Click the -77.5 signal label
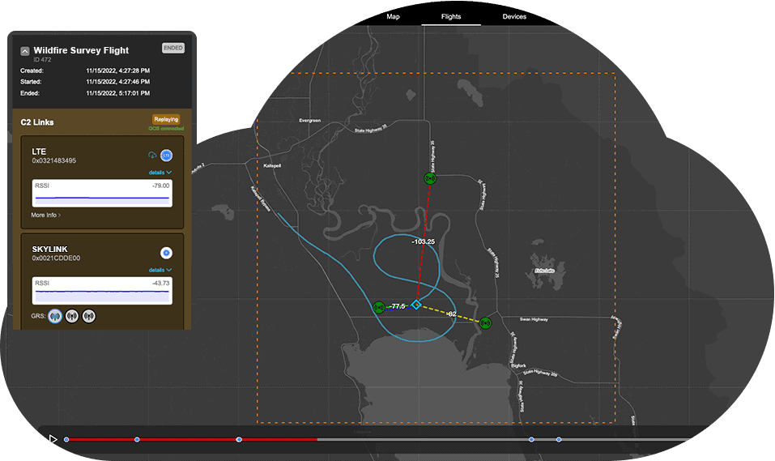 pyautogui.click(x=398, y=307)
